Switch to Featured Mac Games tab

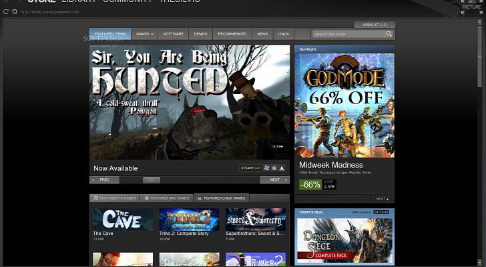(166, 198)
